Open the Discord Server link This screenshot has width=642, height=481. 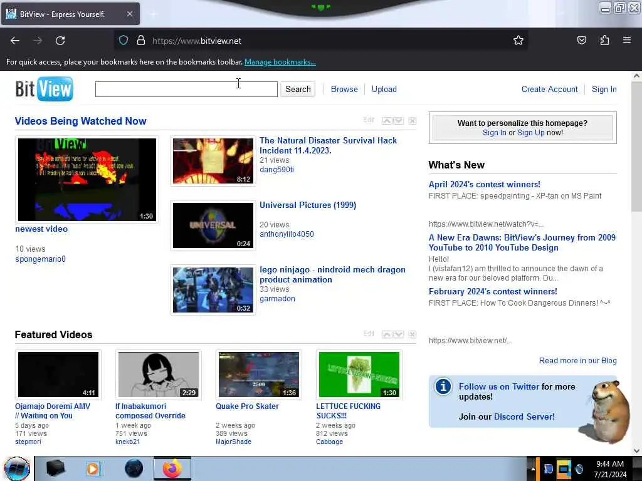(524, 416)
